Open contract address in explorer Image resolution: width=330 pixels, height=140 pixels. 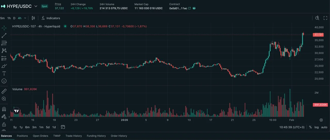click(x=189, y=8)
